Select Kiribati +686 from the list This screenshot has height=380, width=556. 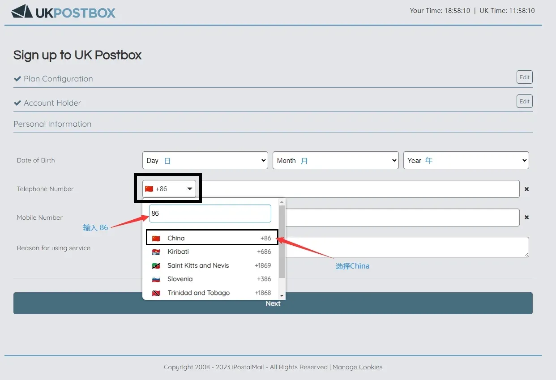click(x=211, y=252)
